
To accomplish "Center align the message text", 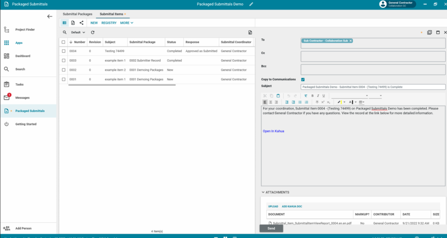I will 270,102.
